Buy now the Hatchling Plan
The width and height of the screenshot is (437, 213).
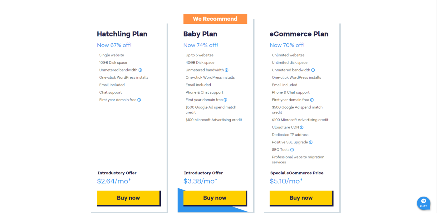tap(128, 198)
